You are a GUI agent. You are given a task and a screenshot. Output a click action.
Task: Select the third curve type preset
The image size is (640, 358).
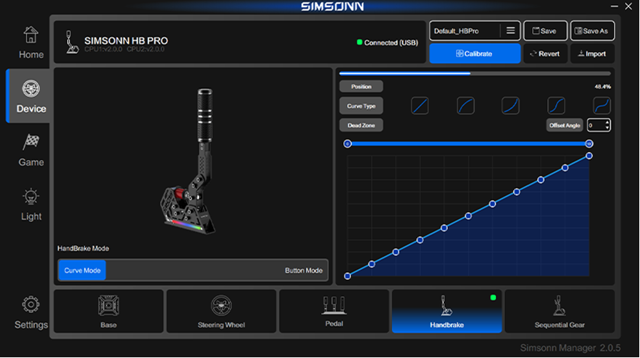point(510,106)
